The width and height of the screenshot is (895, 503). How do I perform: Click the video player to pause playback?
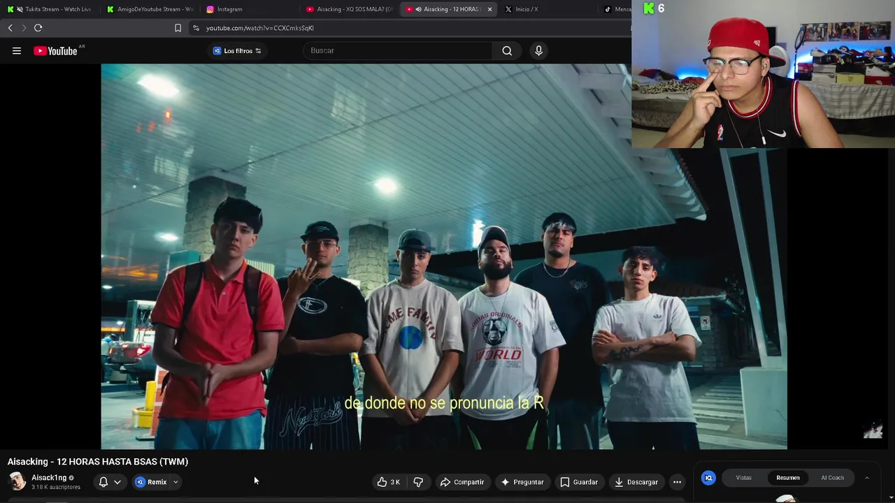pyautogui.click(x=444, y=256)
